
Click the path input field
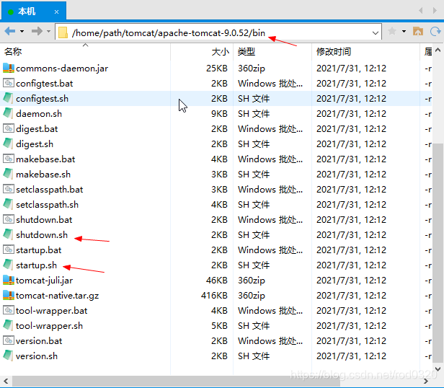218,32
